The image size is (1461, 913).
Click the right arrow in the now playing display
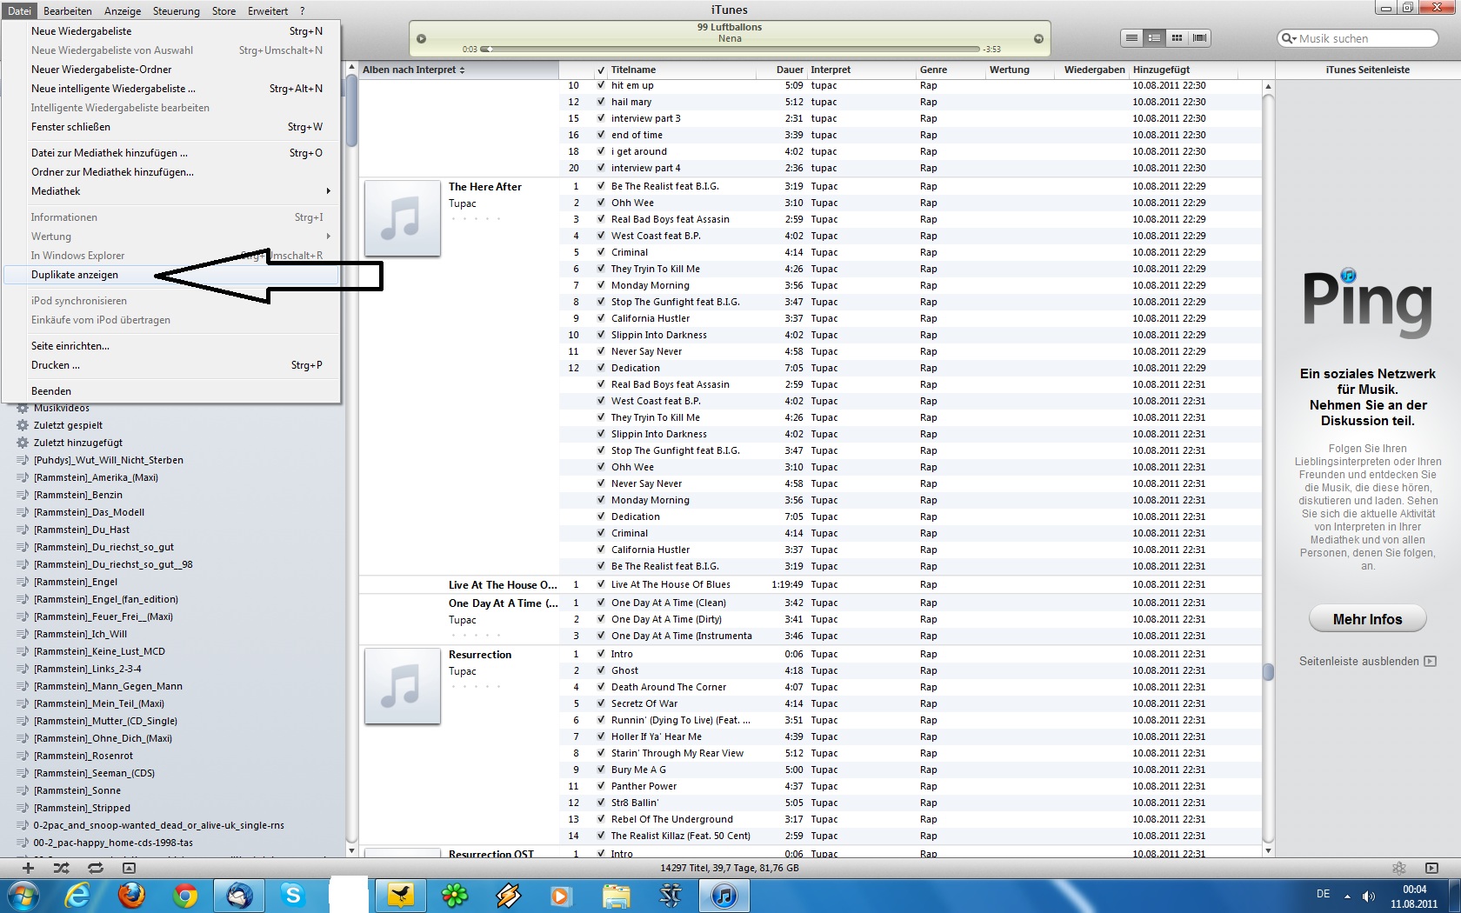(1038, 38)
